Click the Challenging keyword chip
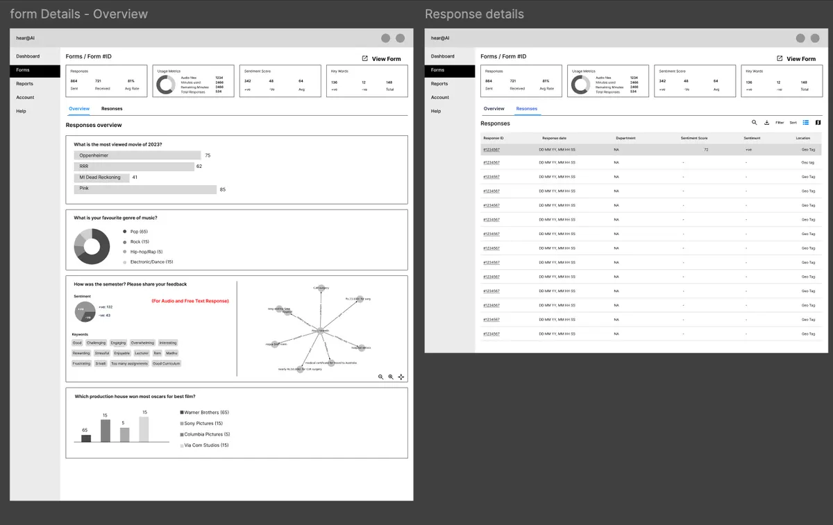This screenshot has width=833, height=525. [96, 343]
